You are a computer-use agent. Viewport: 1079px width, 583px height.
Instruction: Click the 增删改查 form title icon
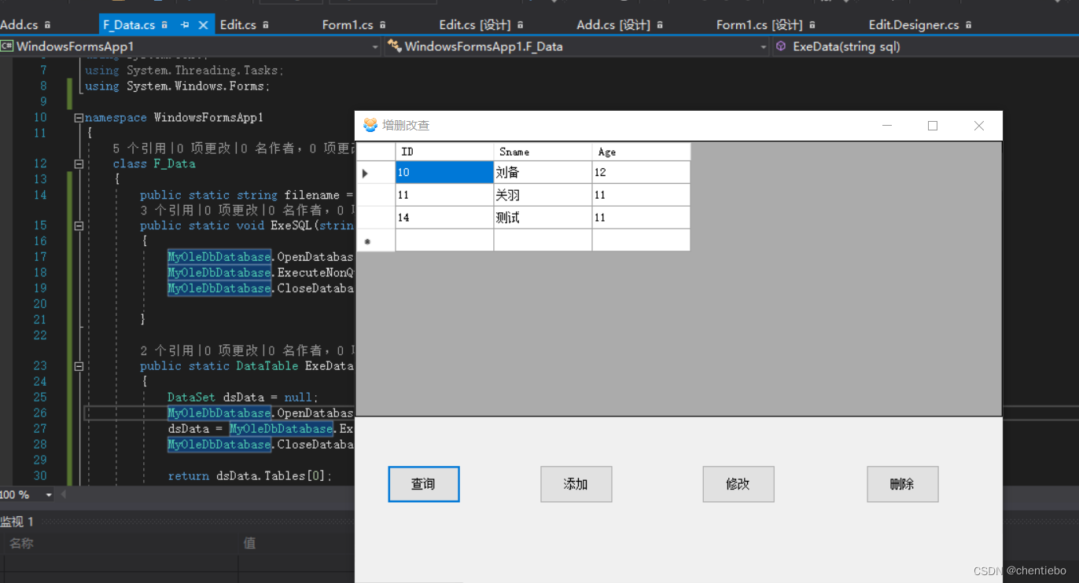click(x=370, y=125)
